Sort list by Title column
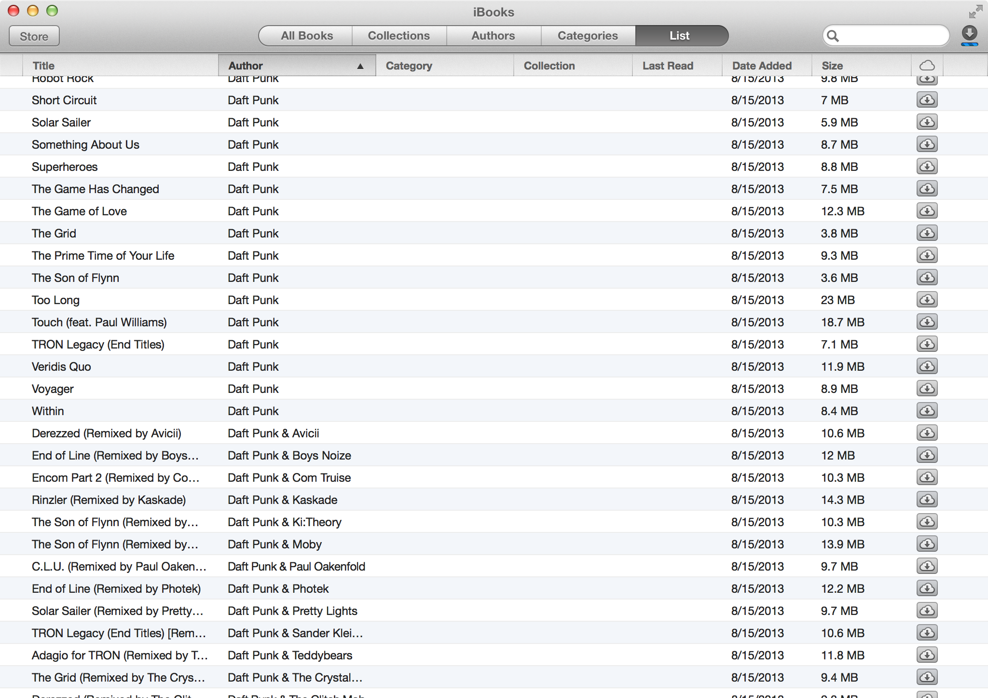The image size is (988, 698). [121, 66]
